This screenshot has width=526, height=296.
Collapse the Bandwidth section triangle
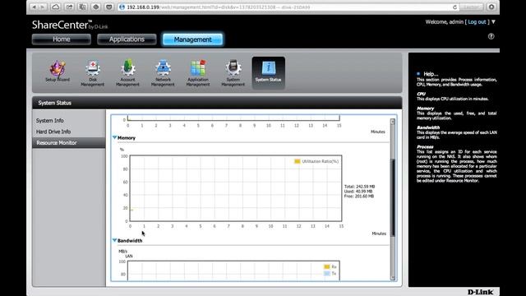pyautogui.click(x=115, y=240)
